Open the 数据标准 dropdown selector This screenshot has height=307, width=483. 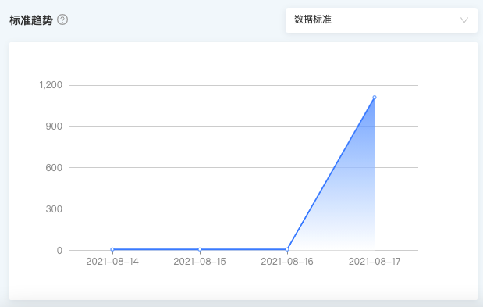point(382,20)
